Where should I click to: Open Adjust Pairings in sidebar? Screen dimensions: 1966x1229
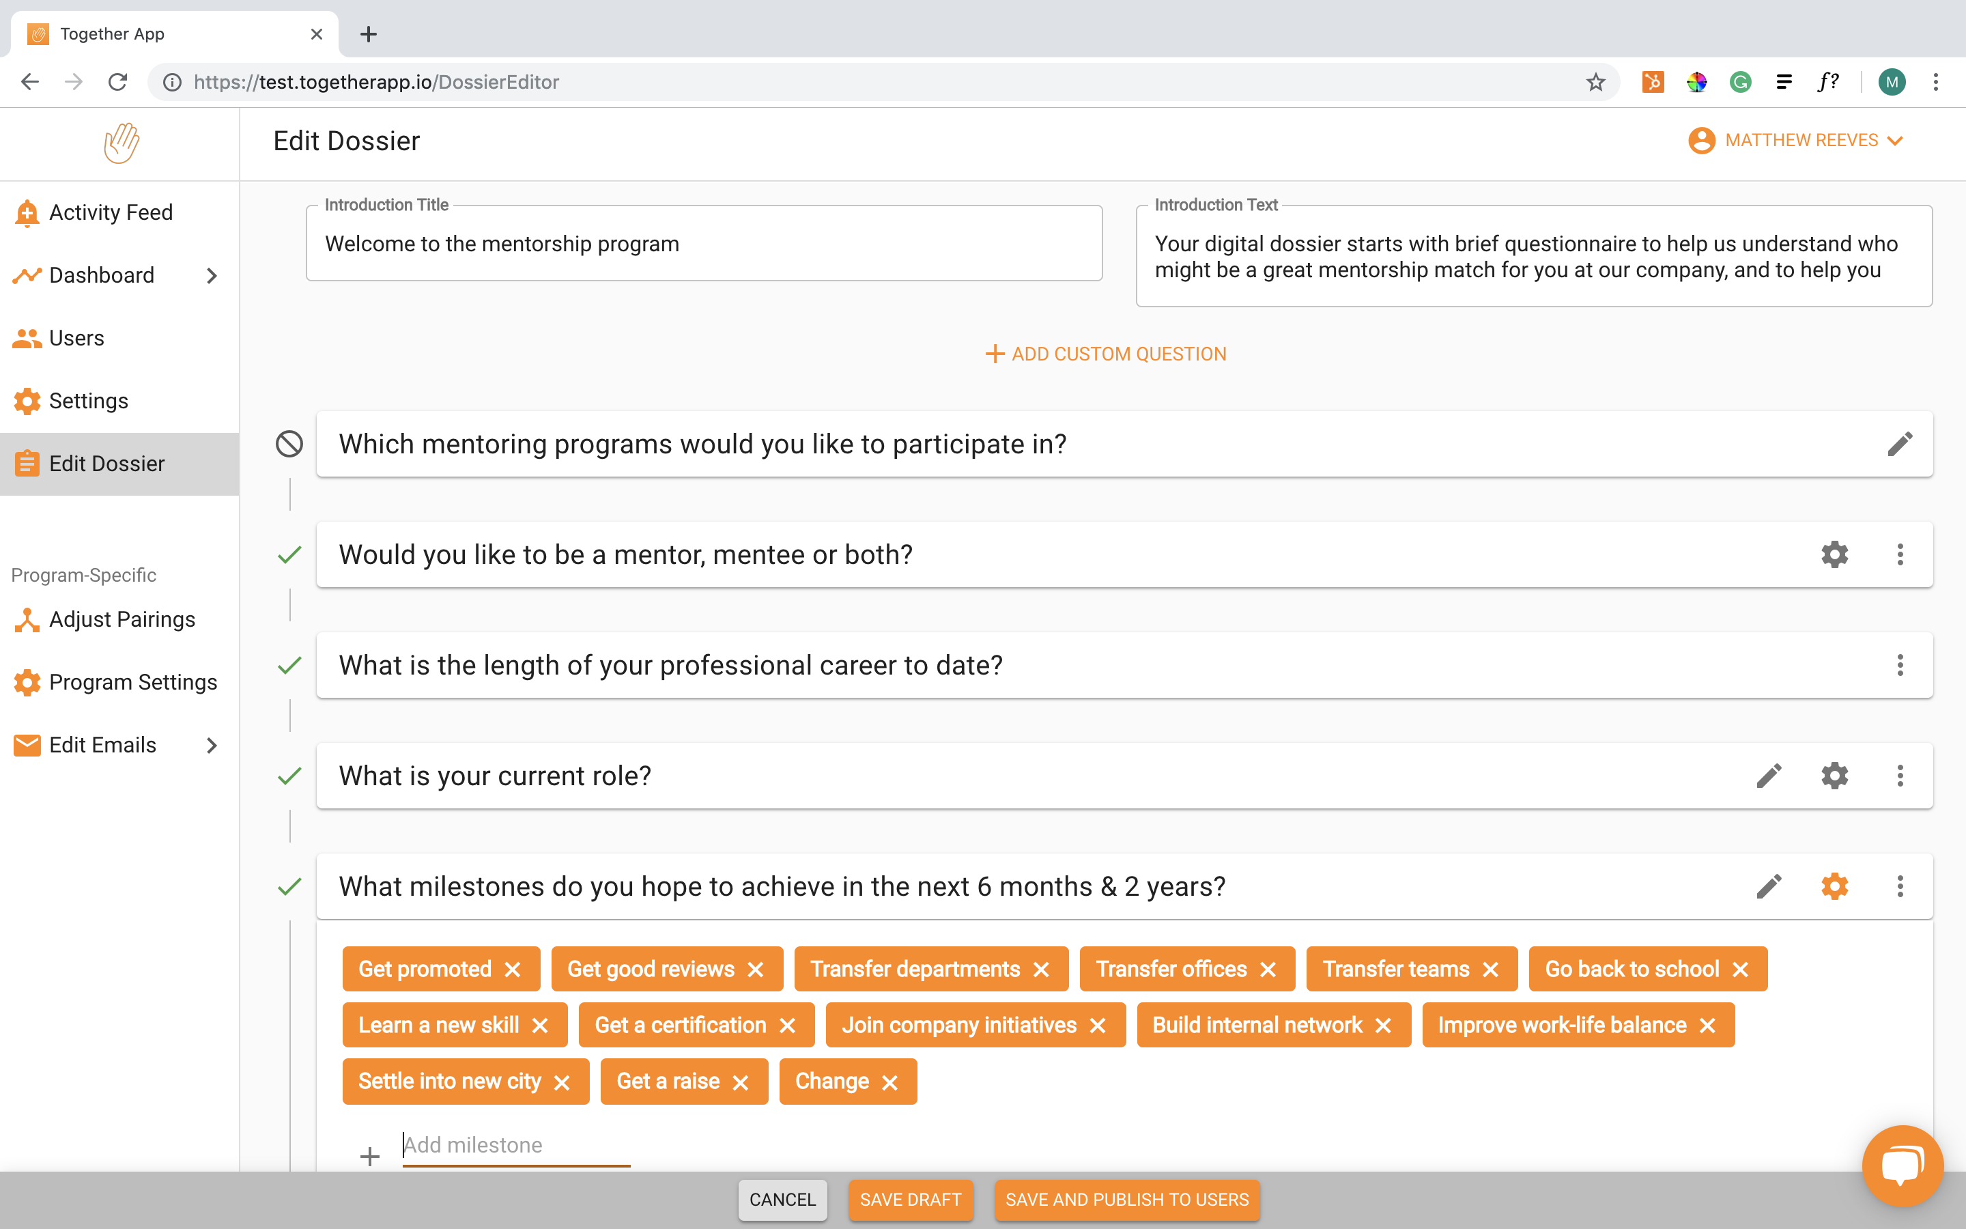pos(122,619)
